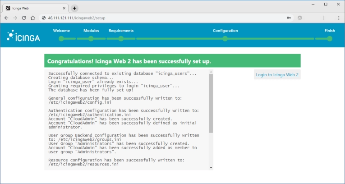Go to the Requirements setup step
Screen dimensions: 345x184
(x=121, y=31)
